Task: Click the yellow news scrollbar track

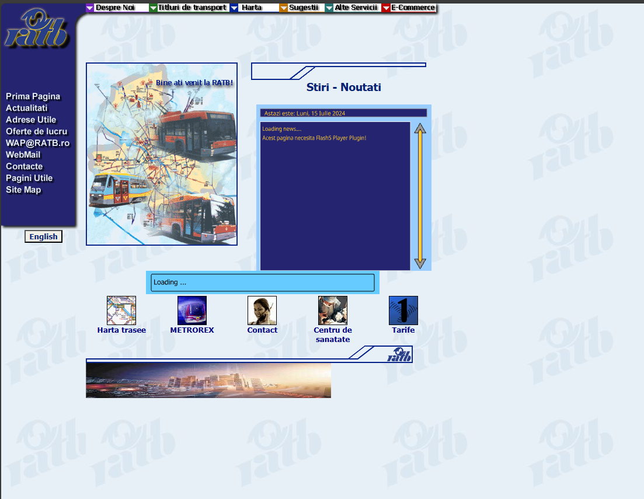Action: point(420,196)
